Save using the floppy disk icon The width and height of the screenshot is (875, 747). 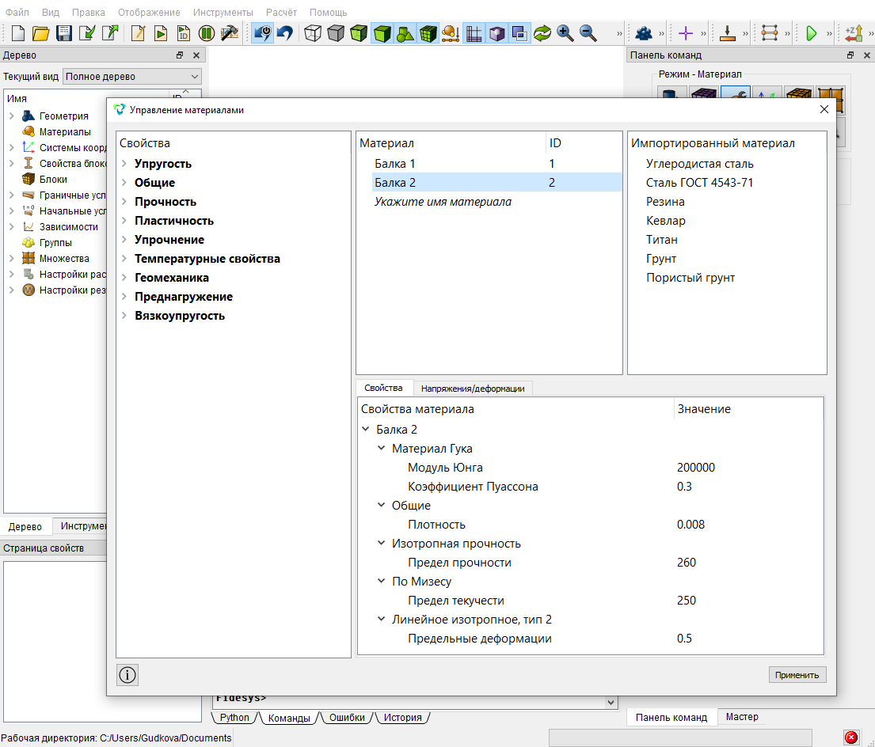click(64, 33)
